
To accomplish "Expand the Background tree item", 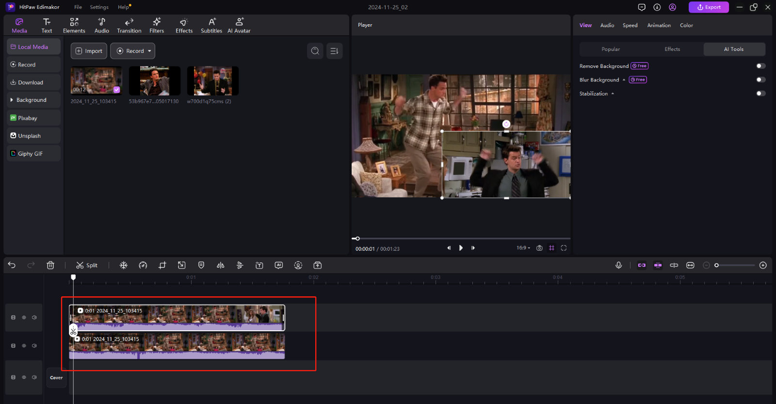I will tap(12, 100).
